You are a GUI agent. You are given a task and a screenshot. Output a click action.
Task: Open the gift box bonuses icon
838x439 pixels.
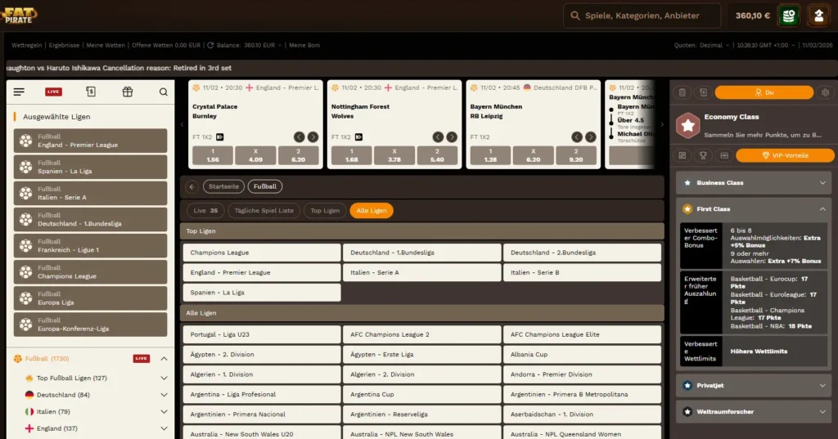pyautogui.click(x=127, y=92)
